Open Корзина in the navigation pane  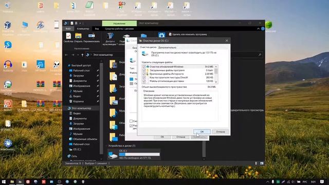point(79,101)
